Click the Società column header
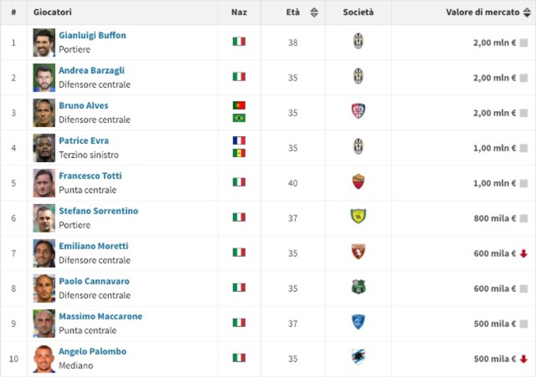536x377 pixels. click(358, 13)
